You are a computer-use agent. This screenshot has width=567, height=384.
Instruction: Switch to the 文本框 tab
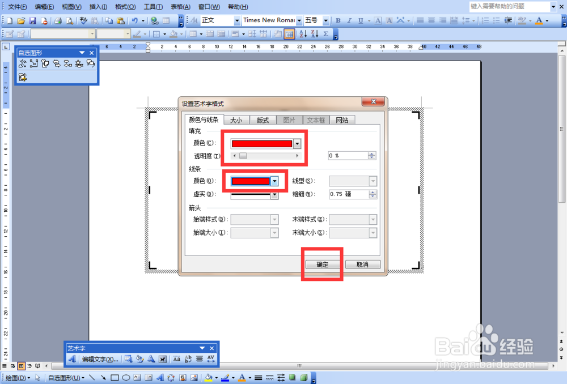316,120
